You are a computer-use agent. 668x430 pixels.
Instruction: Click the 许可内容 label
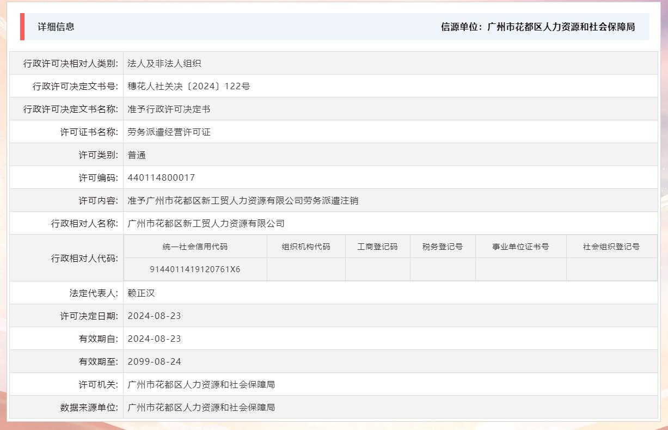(x=99, y=200)
